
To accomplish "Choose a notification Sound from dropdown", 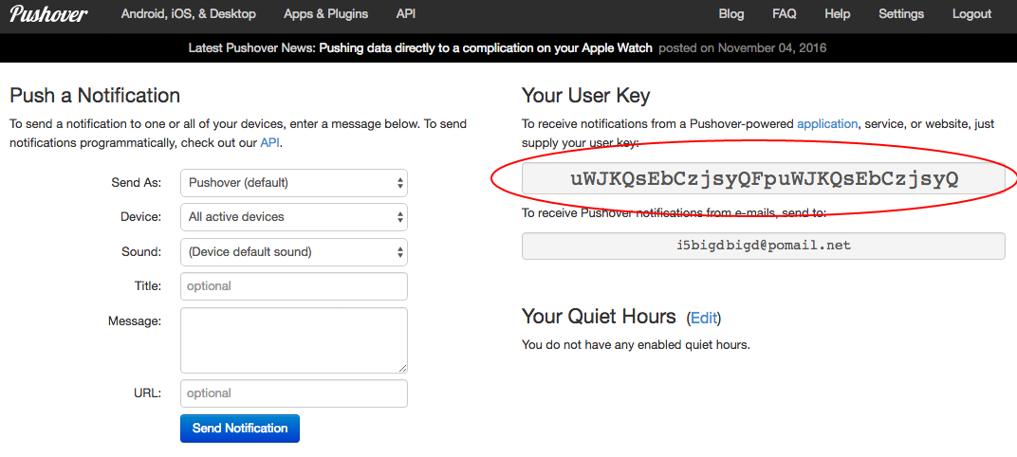I will coord(294,252).
